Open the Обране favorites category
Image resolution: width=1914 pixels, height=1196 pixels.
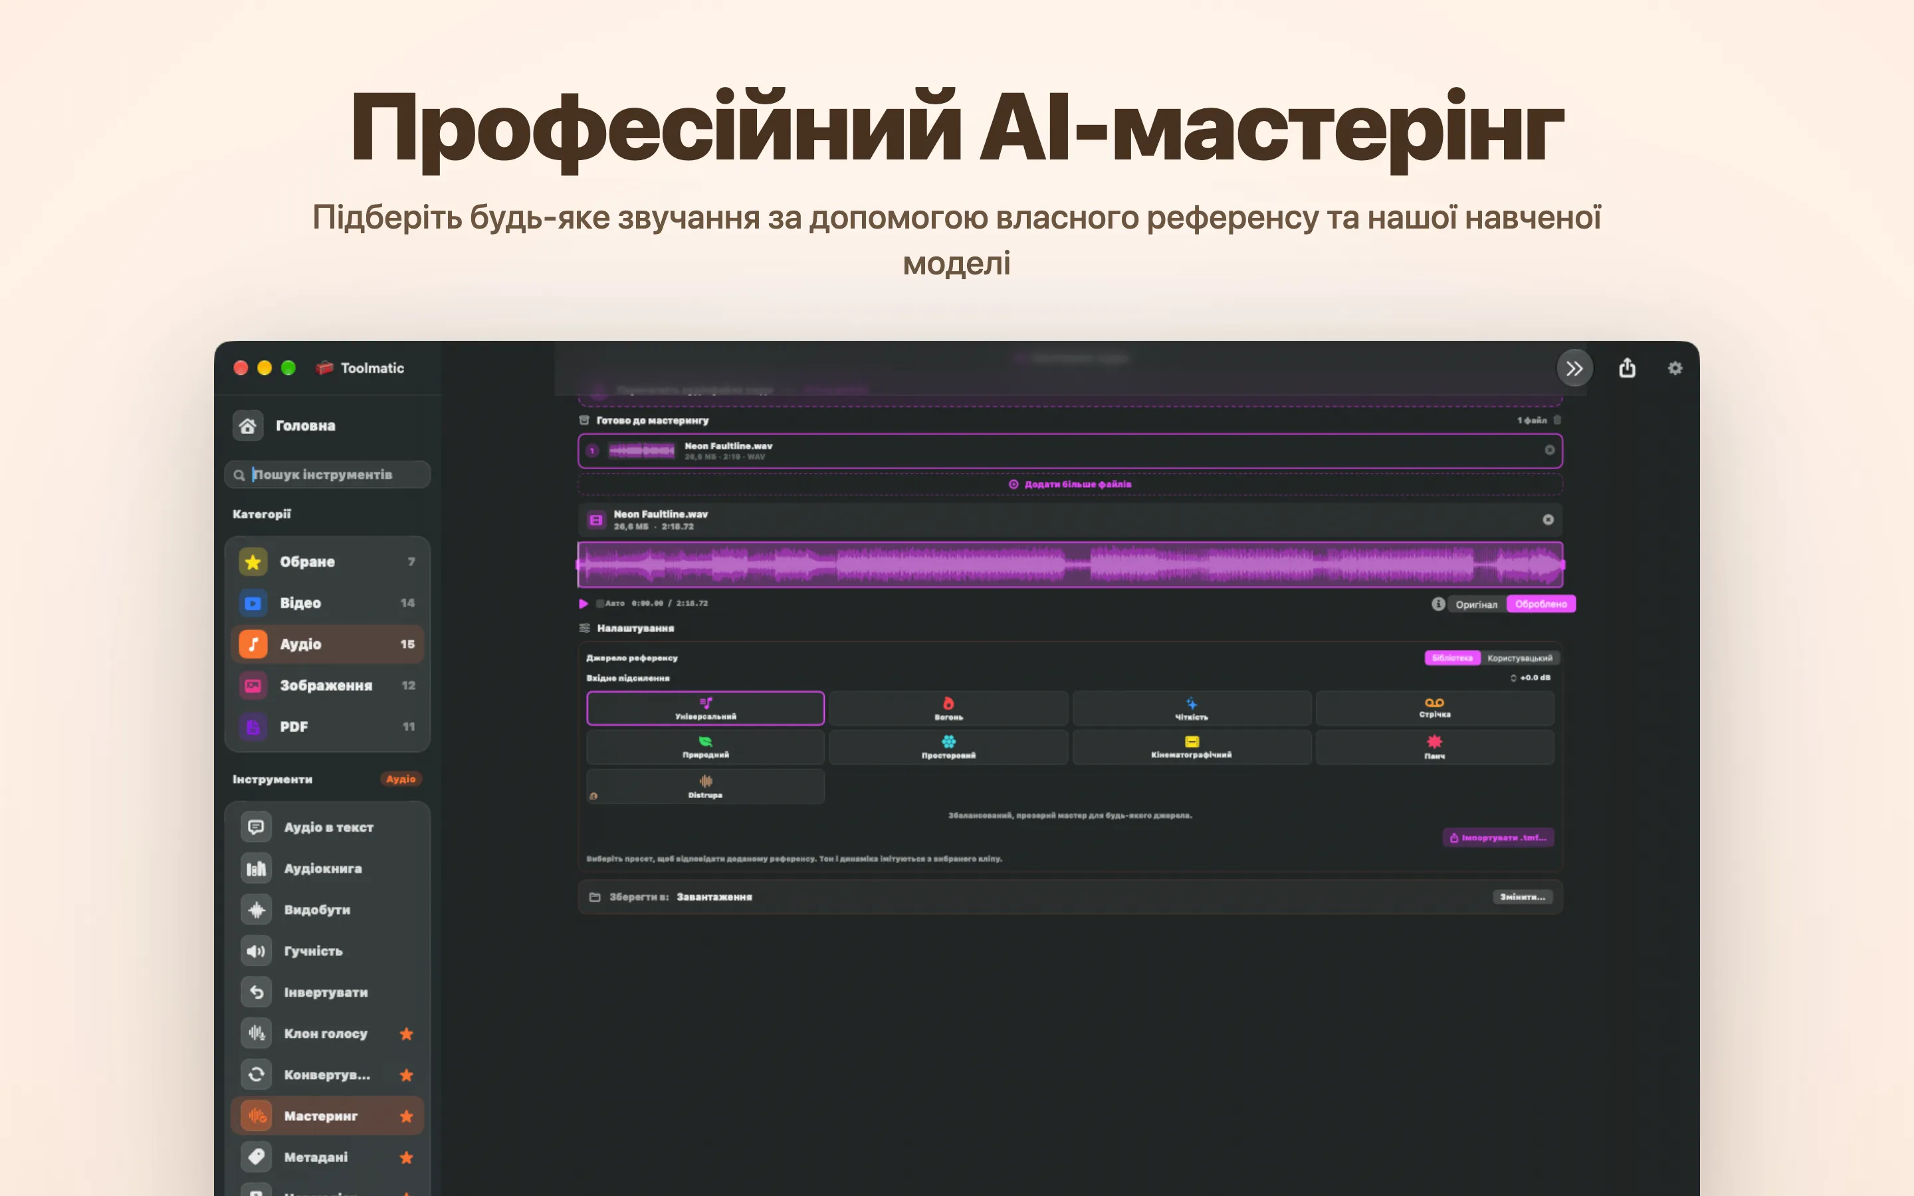click(328, 561)
